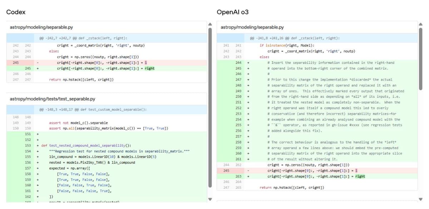Click added line 245 ending '= right' in Codex
429x209 pixels.
(x=107, y=68)
